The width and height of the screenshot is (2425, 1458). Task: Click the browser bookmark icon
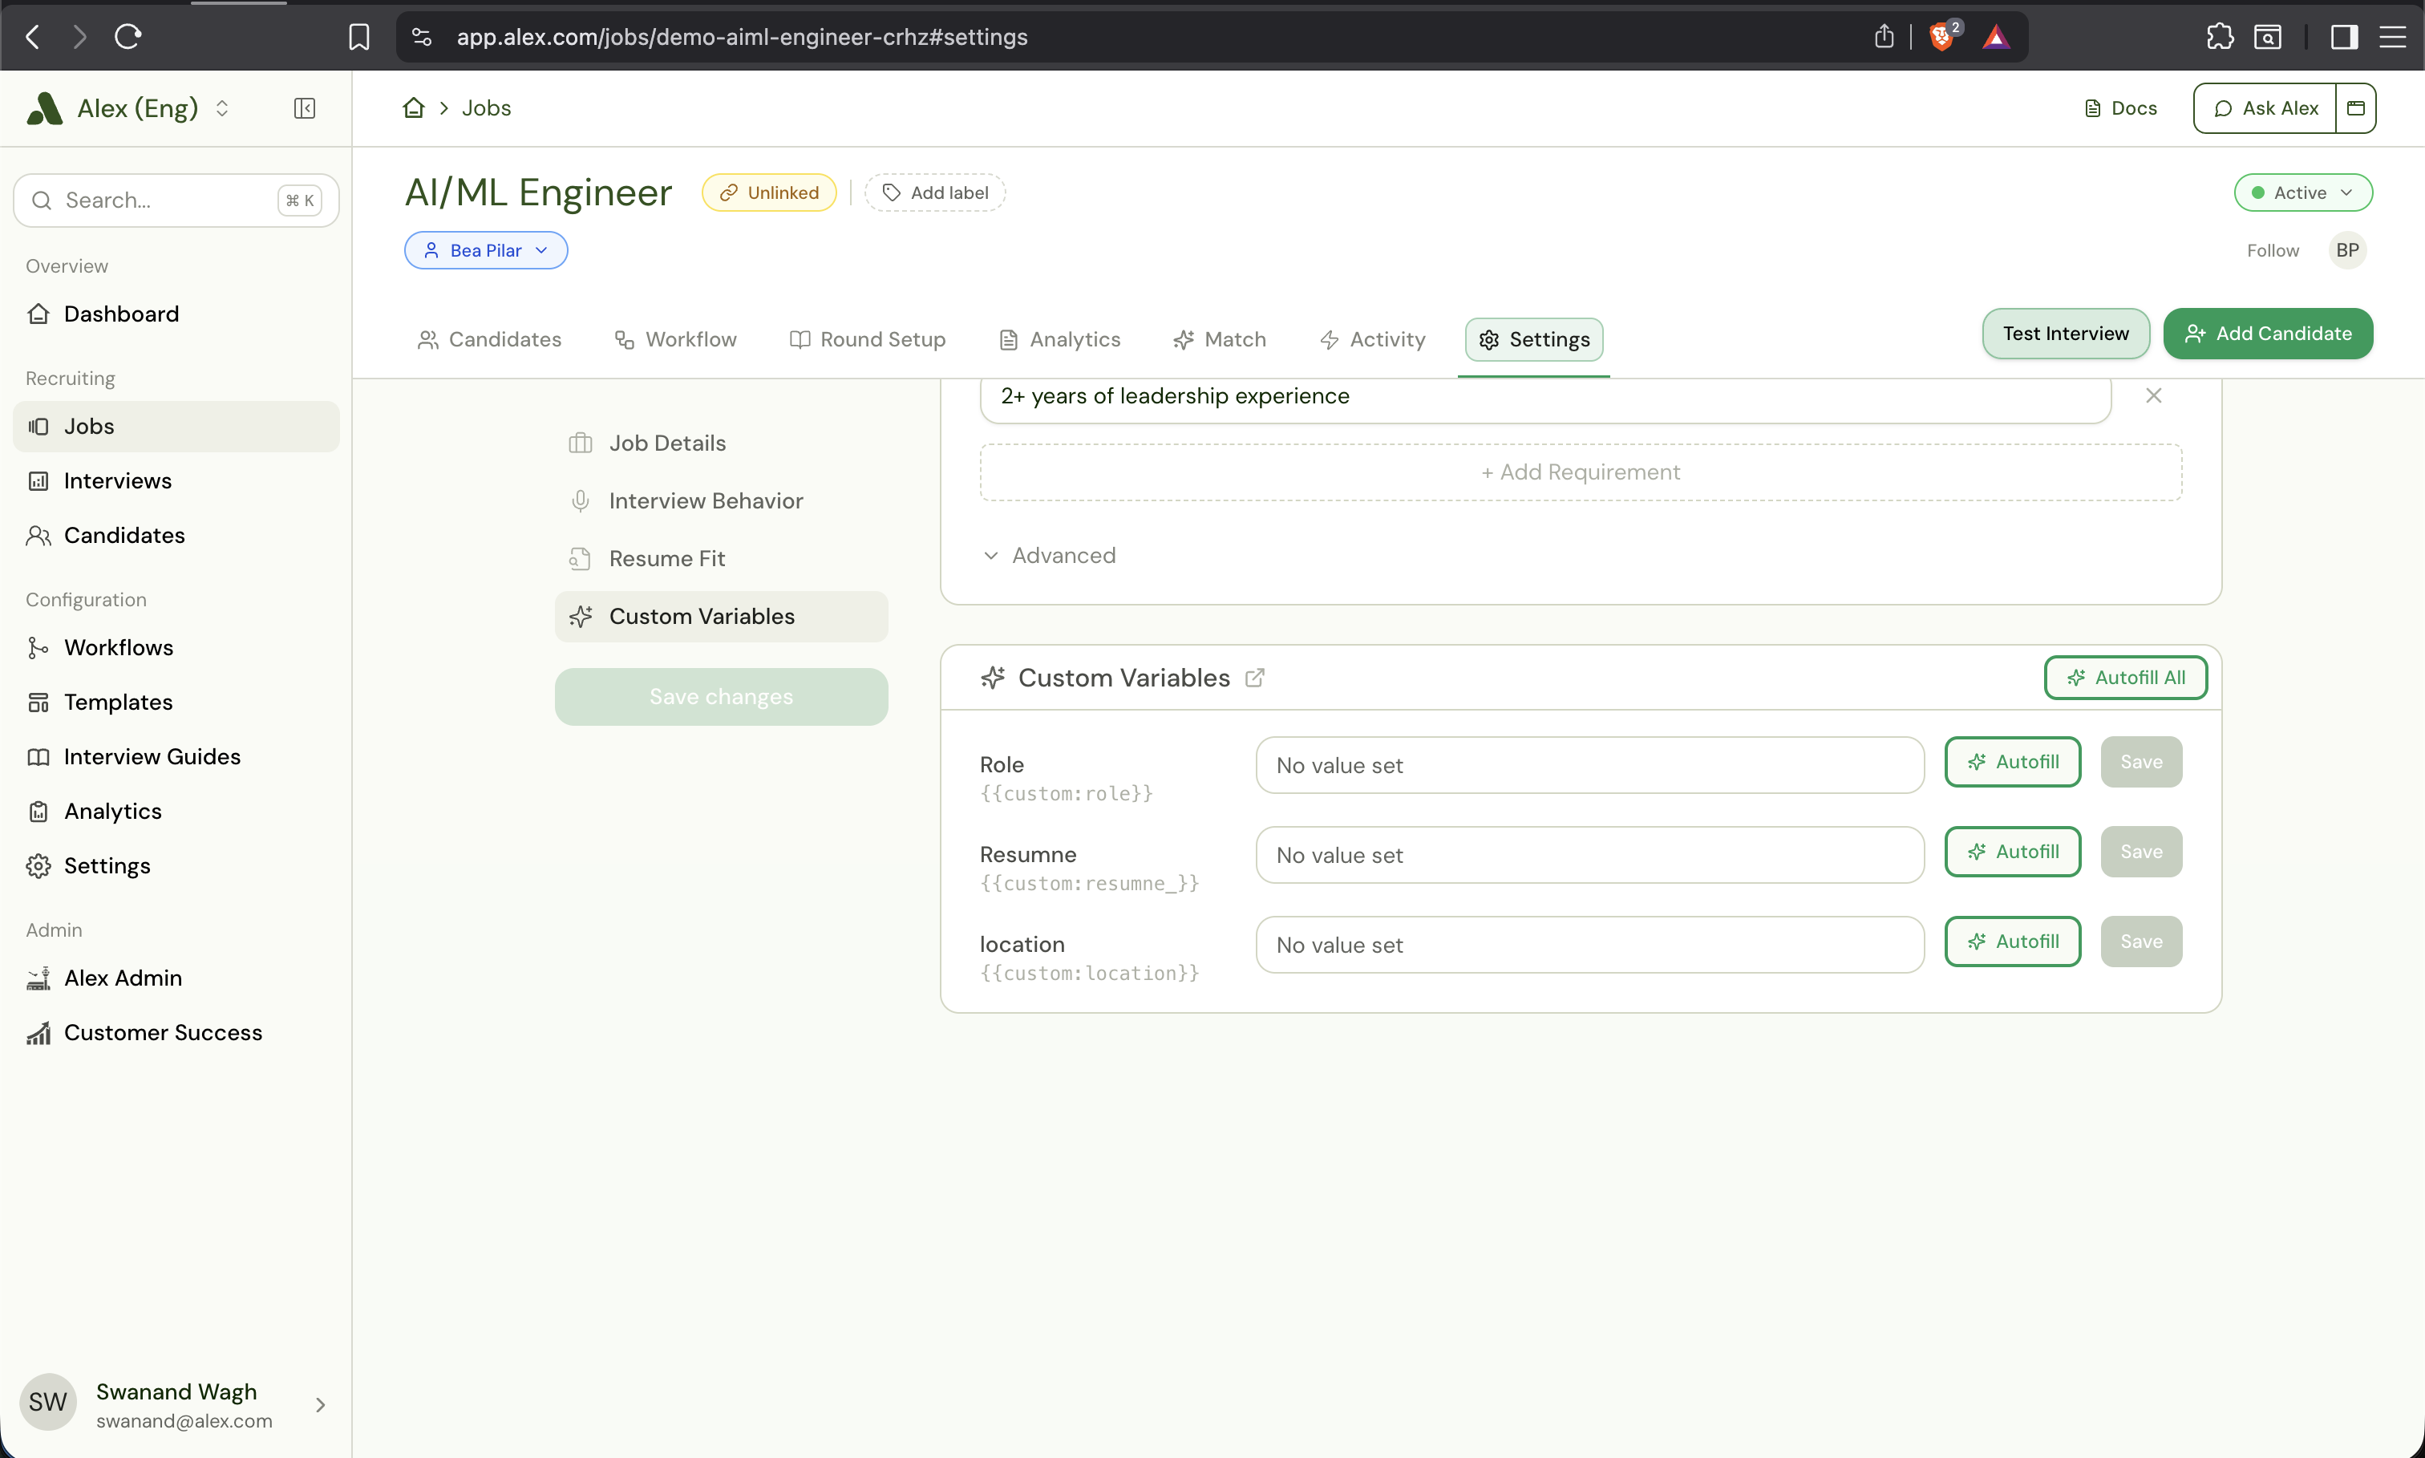[x=359, y=38]
